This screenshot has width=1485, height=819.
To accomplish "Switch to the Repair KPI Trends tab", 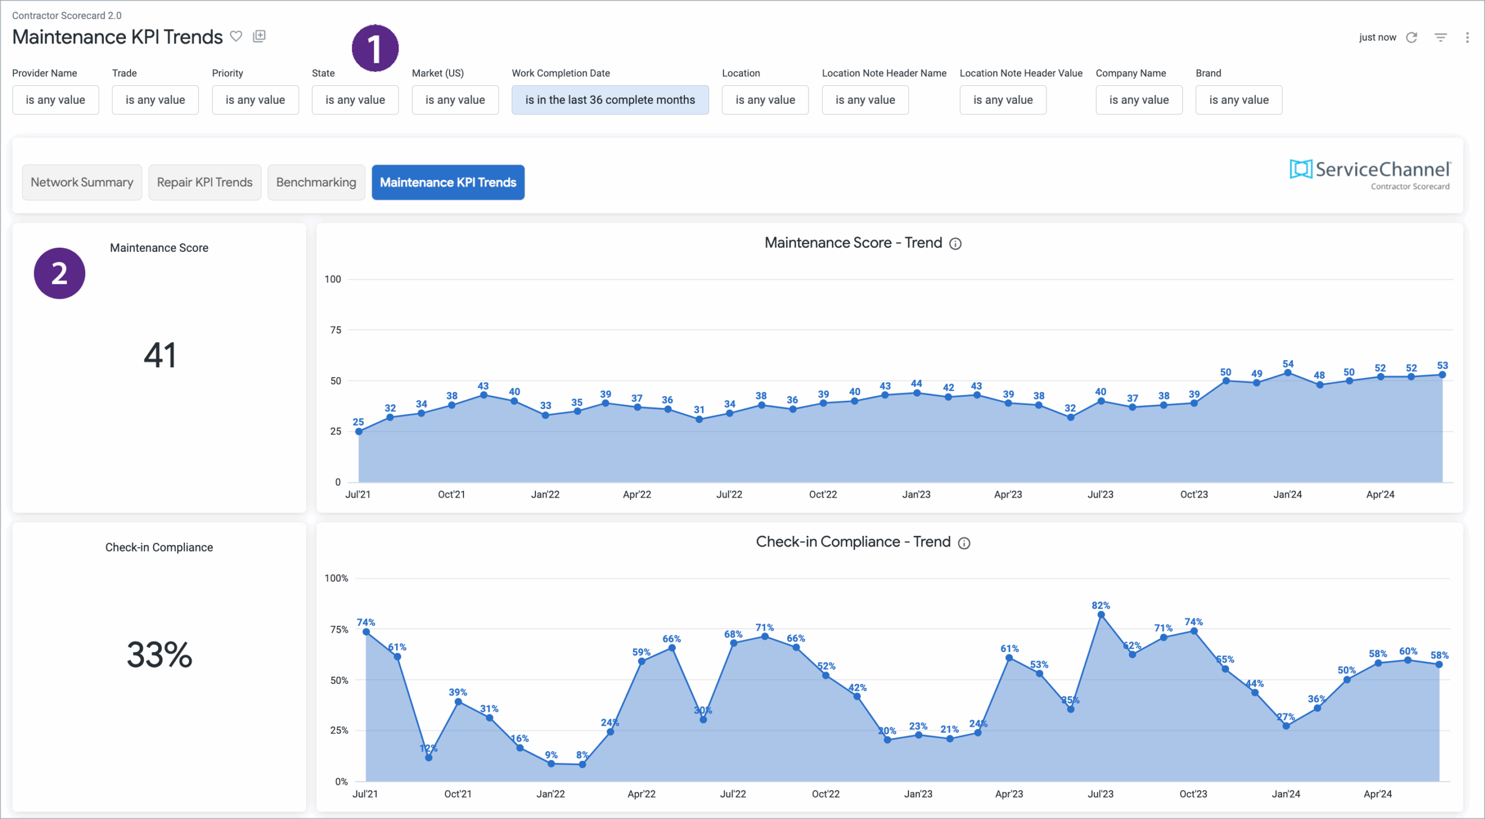I will pyautogui.click(x=205, y=182).
